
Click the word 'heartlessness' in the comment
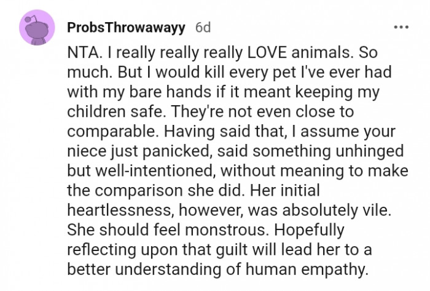tap(121, 210)
